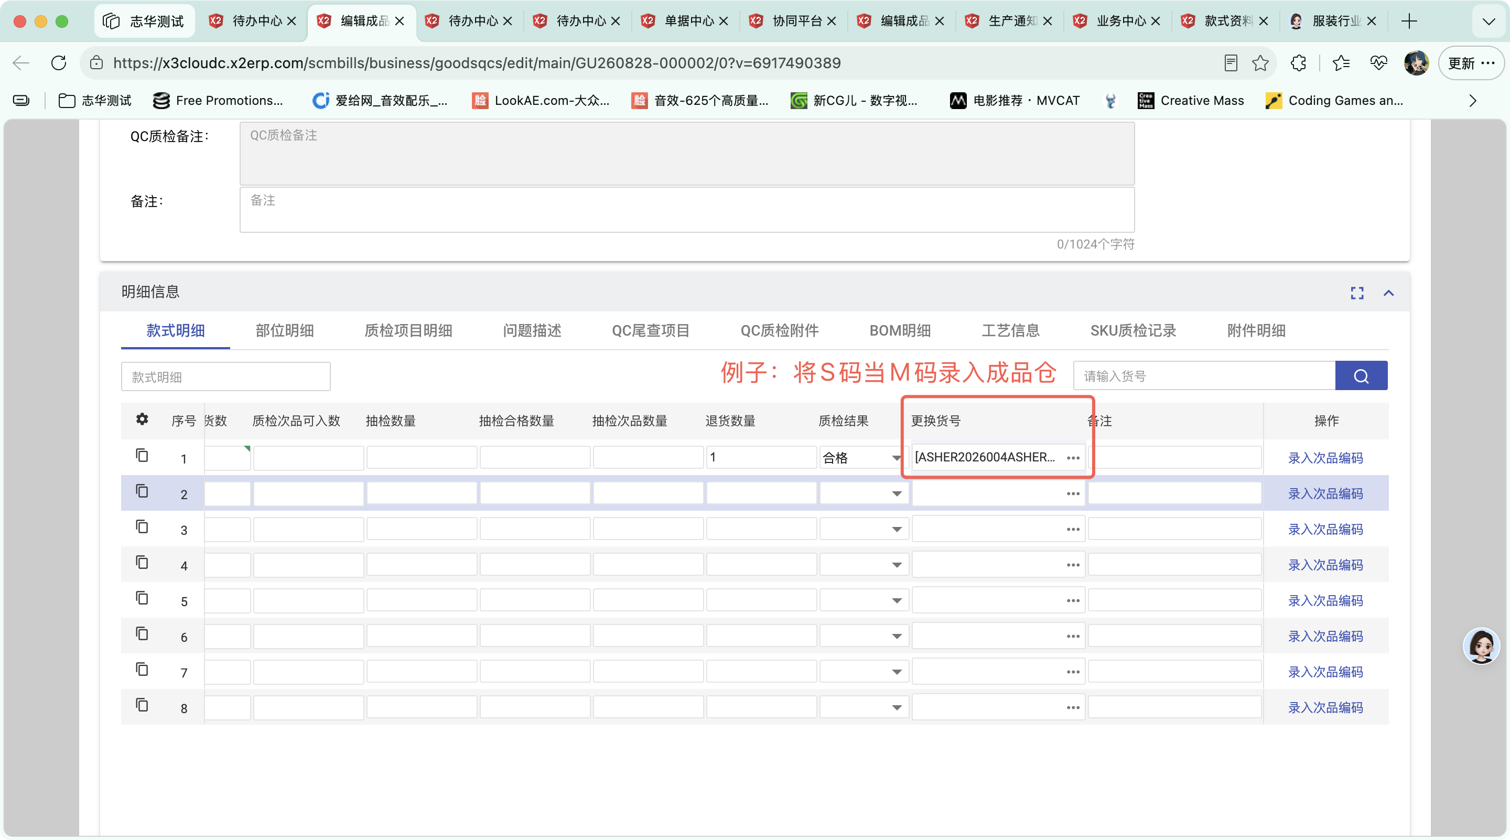This screenshot has width=1510, height=840.
Task: Open 质检结果 dropdown in row 4
Action: [896, 565]
